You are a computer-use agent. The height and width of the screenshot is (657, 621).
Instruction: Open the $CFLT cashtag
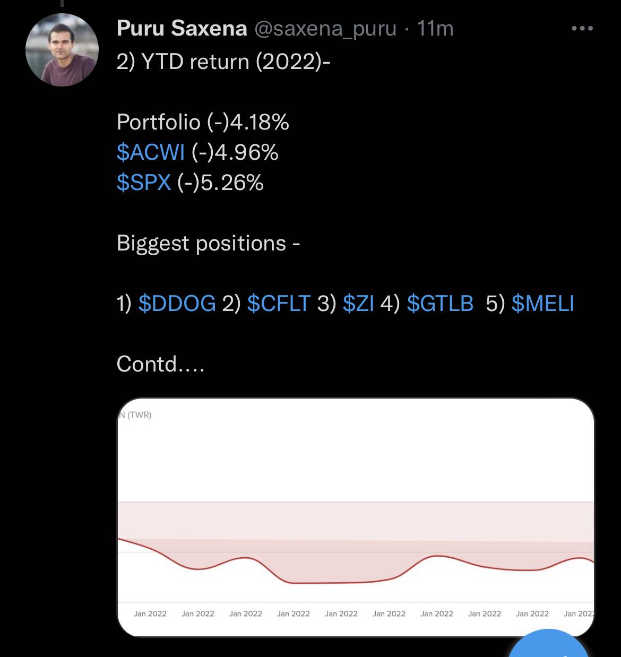pyautogui.click(x=279, y=304)
